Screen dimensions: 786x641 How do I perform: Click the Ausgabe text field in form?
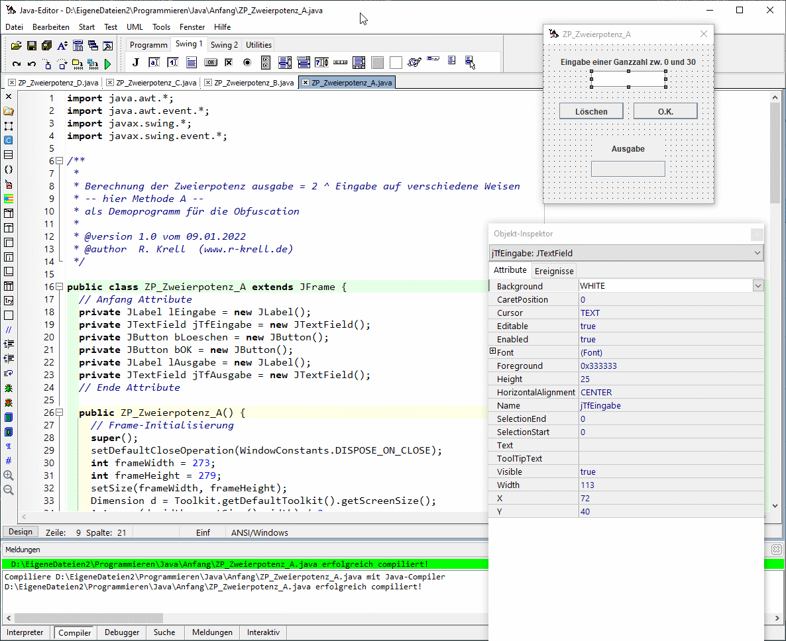628,169
